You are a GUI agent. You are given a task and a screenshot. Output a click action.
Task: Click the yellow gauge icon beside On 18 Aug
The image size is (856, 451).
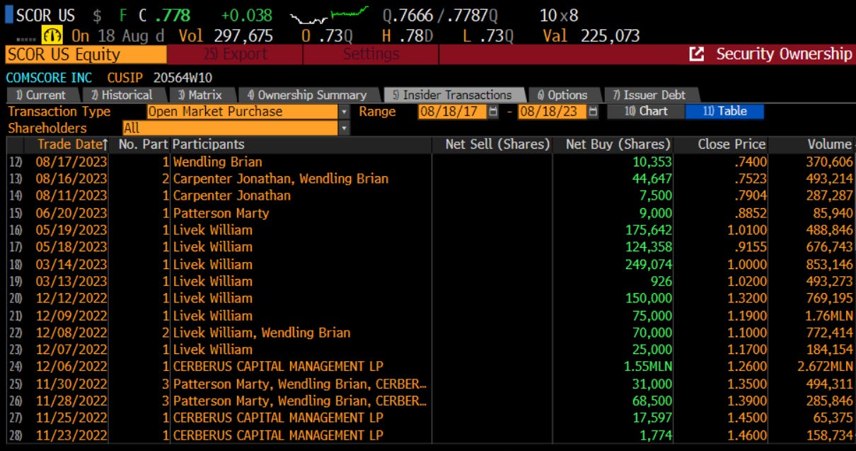pyautogui.click(x=52, y=35)
